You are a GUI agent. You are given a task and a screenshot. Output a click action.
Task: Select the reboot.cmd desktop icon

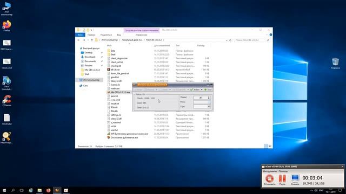coord(7,64)
